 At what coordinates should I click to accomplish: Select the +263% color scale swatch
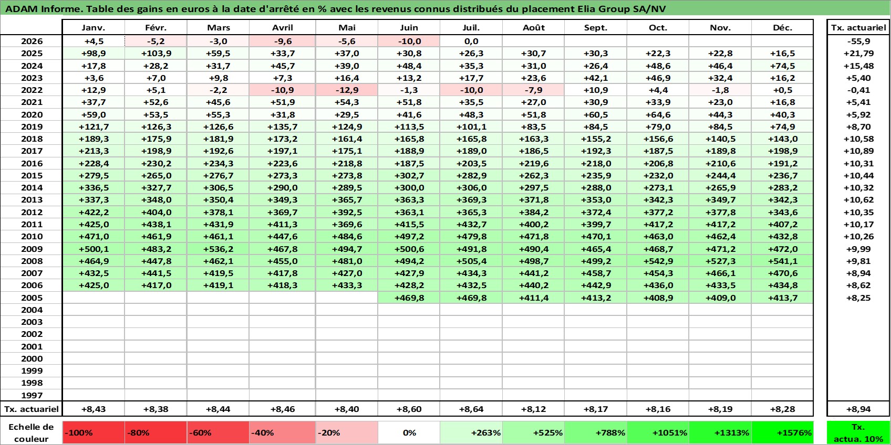tap(471, 433)
